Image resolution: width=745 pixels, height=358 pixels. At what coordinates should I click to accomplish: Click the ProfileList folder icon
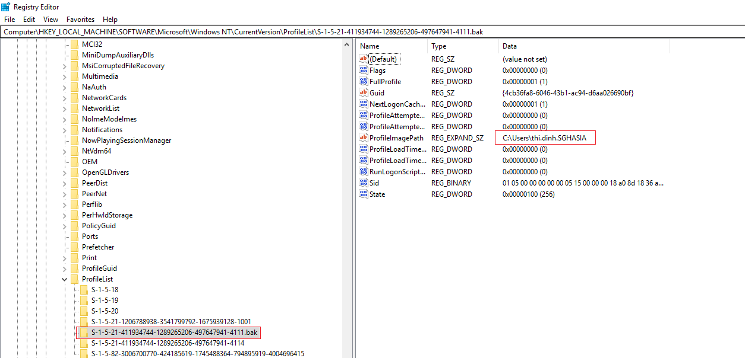pyautogui.click(x=74, y=279)
